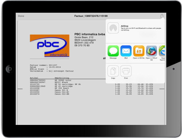The image size is (182, 138).
Task: Click the Canon CLI-8C description
Action: (x=62, y=92)
